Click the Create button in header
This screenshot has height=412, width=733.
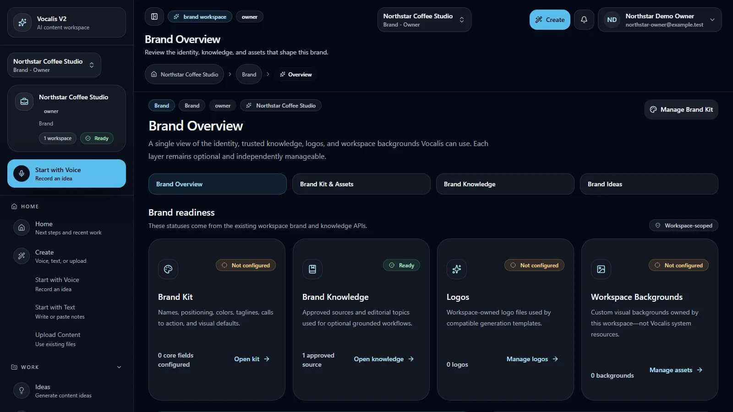[550, 20]
